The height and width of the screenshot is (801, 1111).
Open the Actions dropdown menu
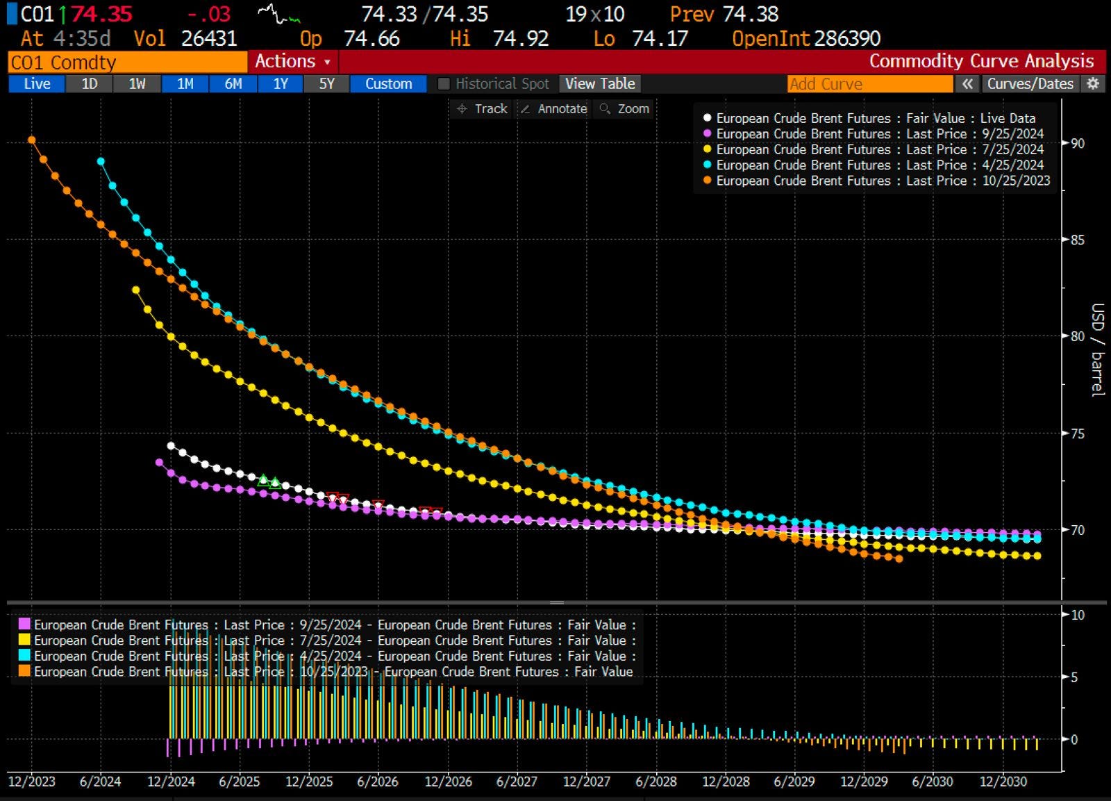point(292,61)
